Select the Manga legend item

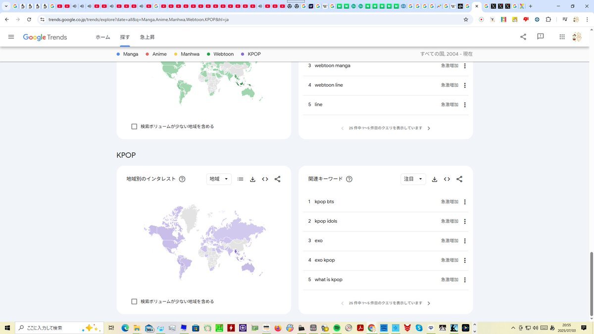127,54
